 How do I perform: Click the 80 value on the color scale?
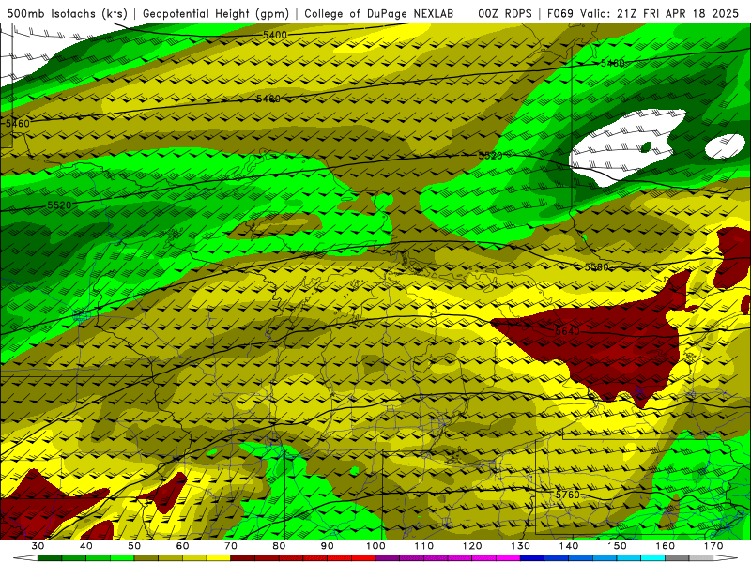pyautogui.click(x=279, y=546)
